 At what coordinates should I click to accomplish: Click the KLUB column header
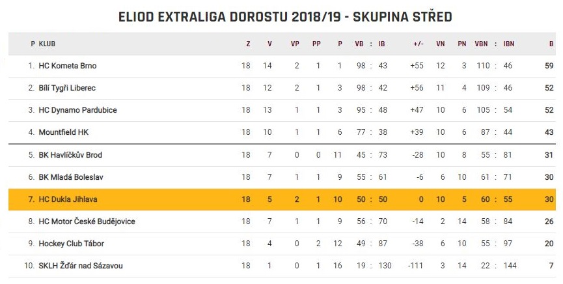tap(47, 44)
